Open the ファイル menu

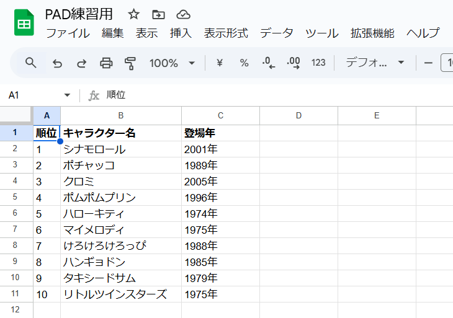(x=68, y=33)
